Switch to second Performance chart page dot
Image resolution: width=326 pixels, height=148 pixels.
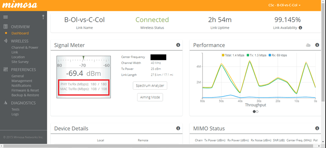pos(257,111)
